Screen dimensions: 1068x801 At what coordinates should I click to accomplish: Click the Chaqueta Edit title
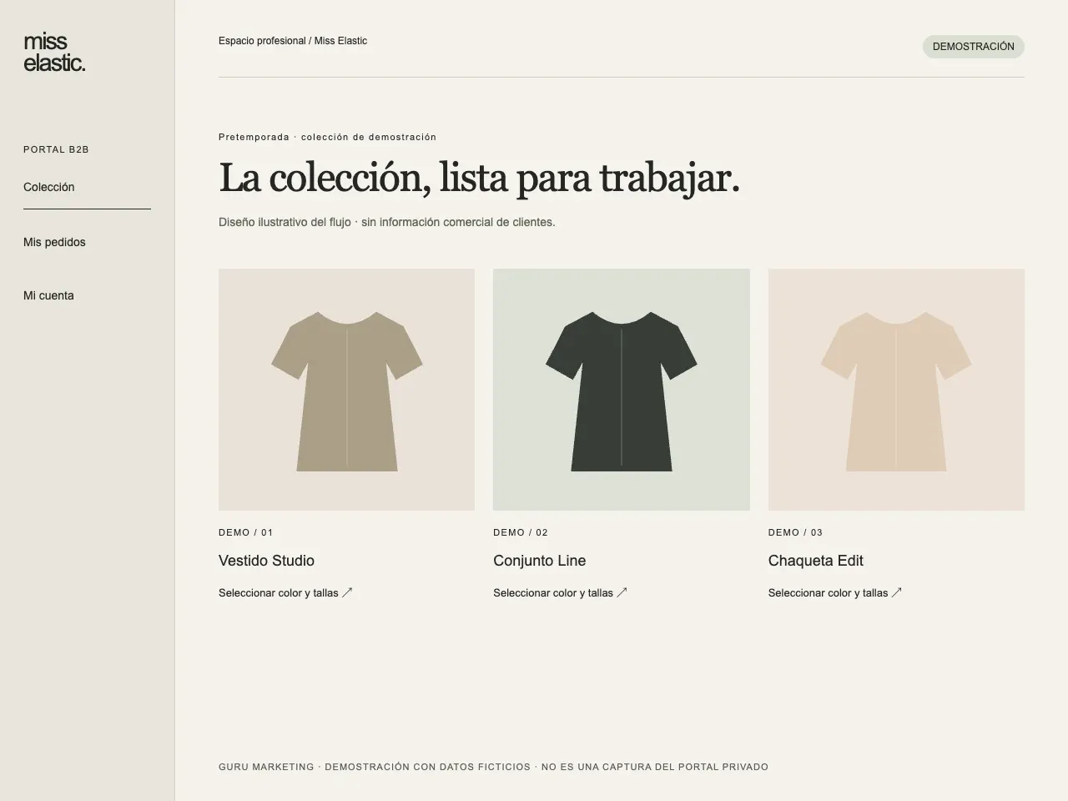tap(815, 561)
